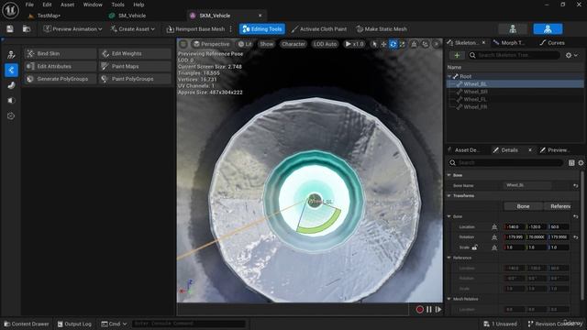Open the LOD Auto dropdown

tap(325, 44)
